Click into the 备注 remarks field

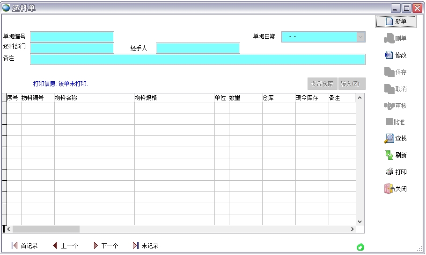coord(198,59)
